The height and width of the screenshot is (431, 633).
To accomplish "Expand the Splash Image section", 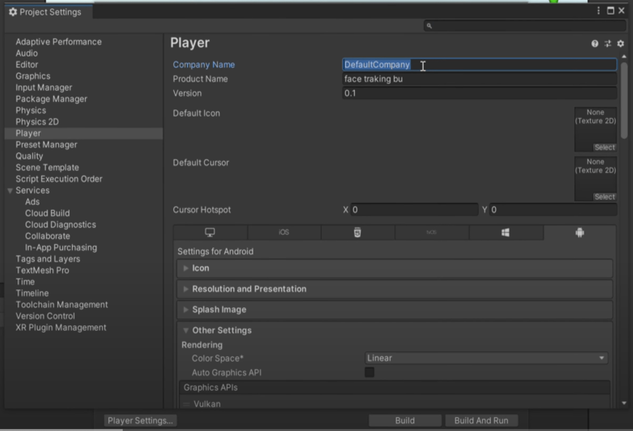I will point(395,310).
